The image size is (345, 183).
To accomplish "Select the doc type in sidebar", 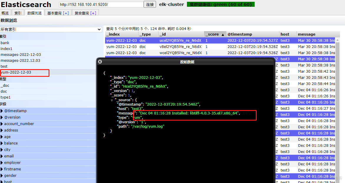I will point(4,91).
